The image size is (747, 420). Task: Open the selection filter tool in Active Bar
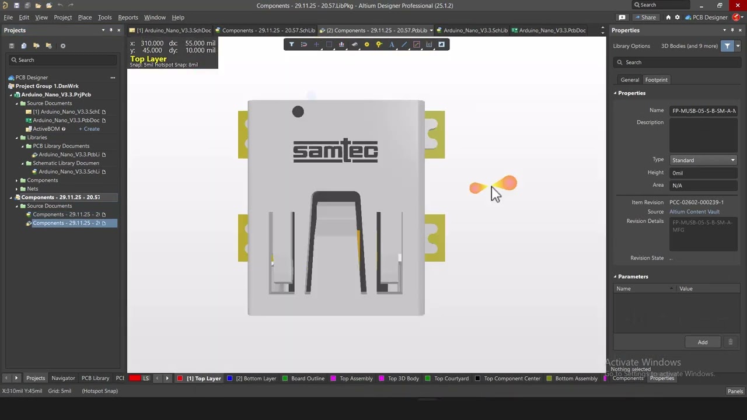point(291,44)
